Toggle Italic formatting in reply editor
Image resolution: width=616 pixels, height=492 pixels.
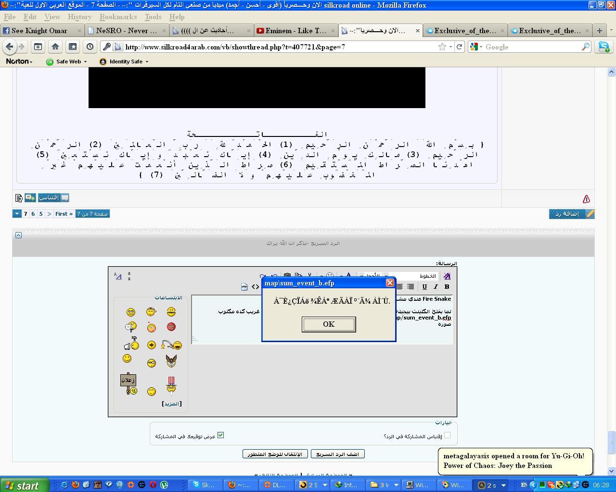436,287
